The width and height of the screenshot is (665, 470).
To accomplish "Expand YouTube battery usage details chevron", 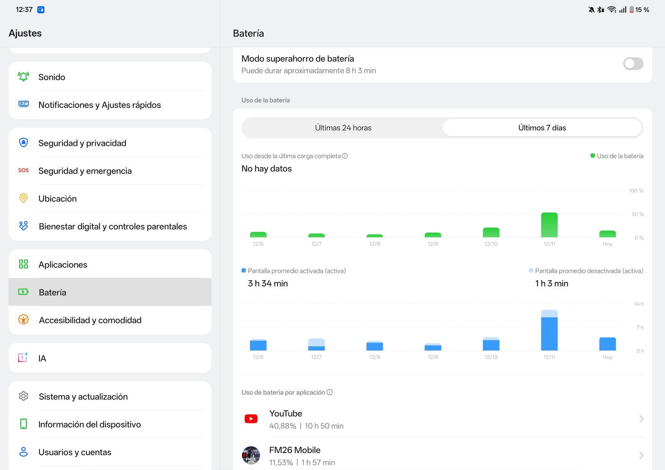I will [641, 419].
